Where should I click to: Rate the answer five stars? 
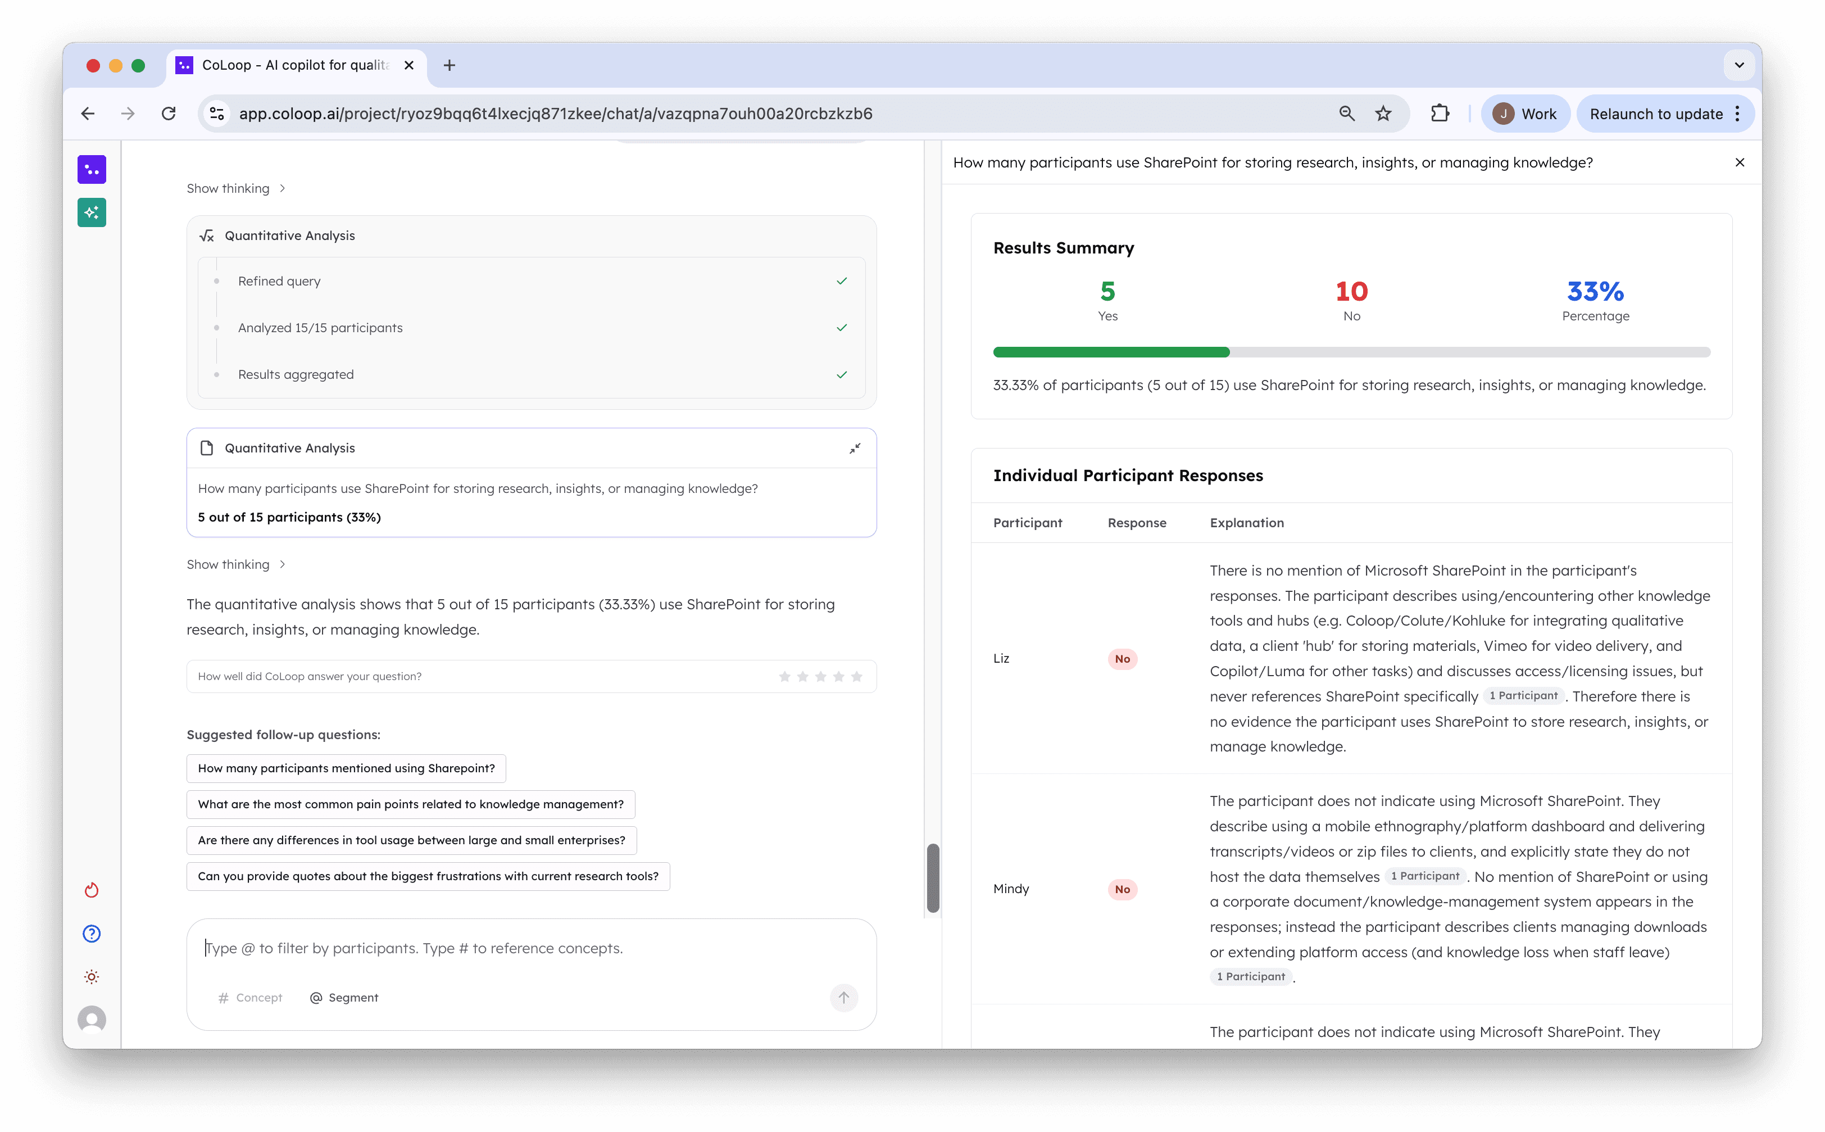pos(857,677)
